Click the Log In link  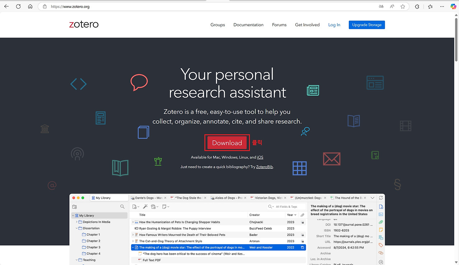334,25
